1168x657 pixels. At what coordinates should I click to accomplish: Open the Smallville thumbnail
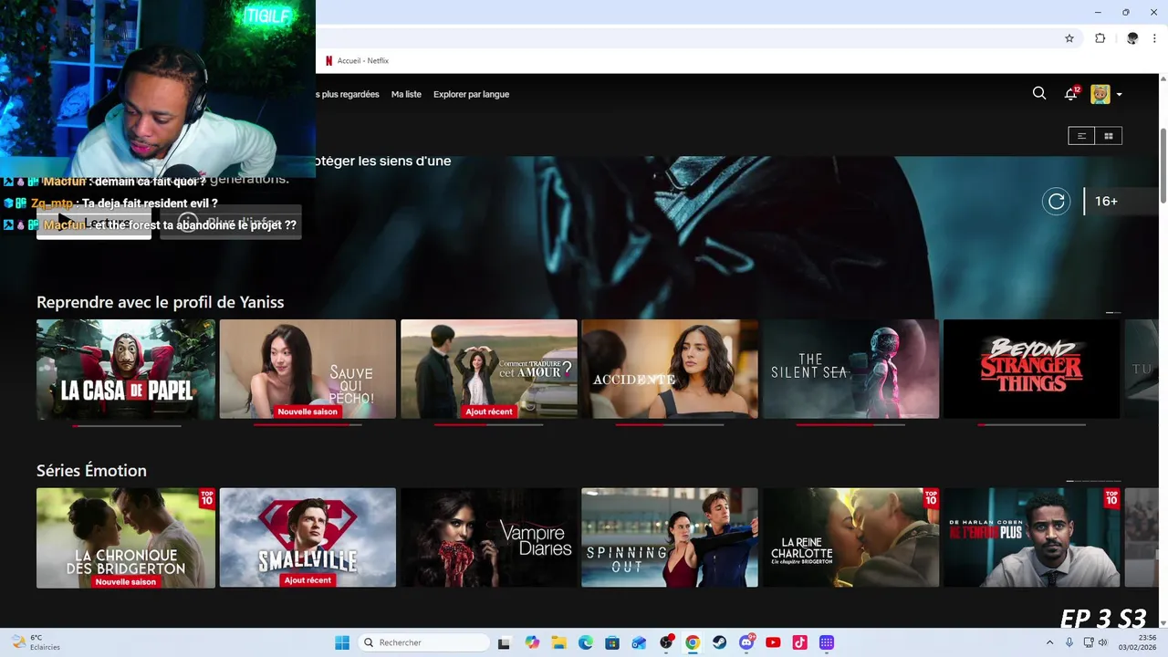(x=308, y=537)
